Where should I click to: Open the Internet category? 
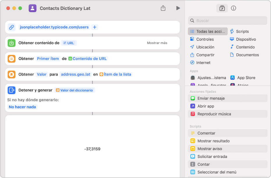click(x=203, y=63)
